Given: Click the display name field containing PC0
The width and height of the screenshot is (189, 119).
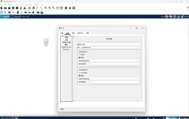Looking at the screenshot, I should click(111, 44).
